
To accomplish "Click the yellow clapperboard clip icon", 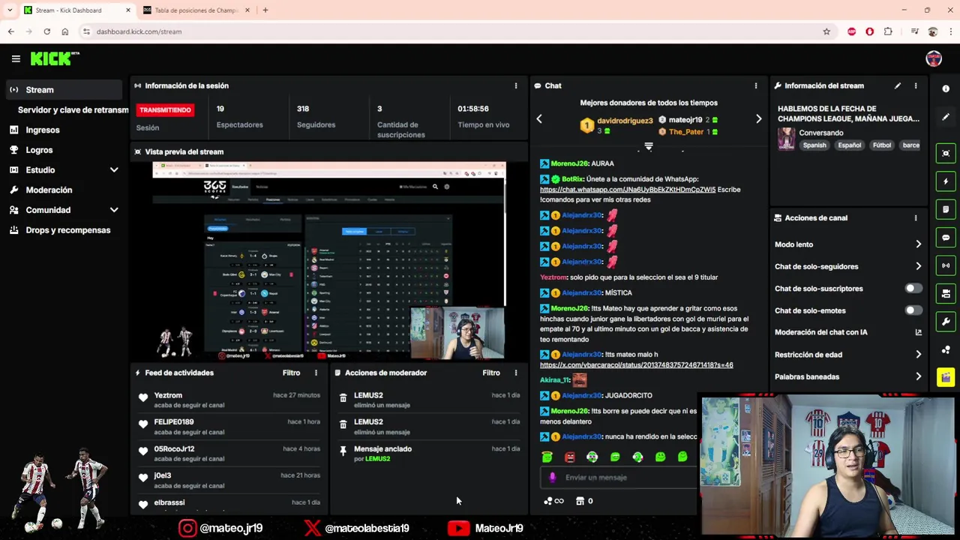I will click(x=946, y=377).
